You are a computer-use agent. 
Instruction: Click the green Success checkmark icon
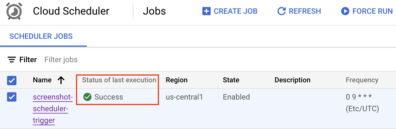pos(87,97)
